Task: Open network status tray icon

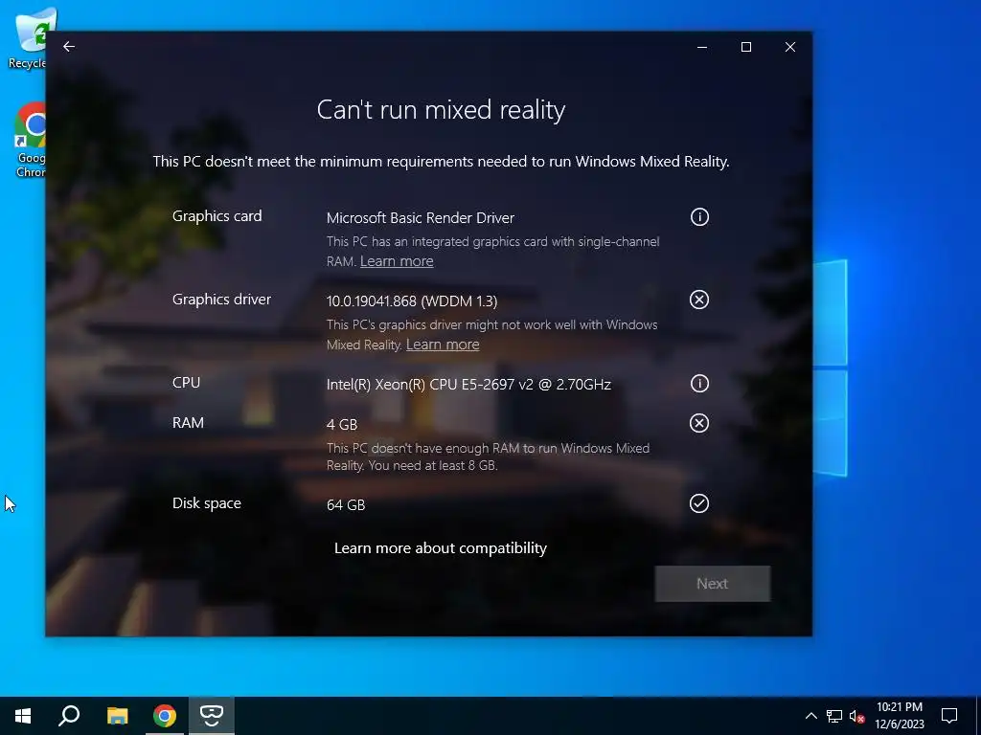Action: click(834, 716)
